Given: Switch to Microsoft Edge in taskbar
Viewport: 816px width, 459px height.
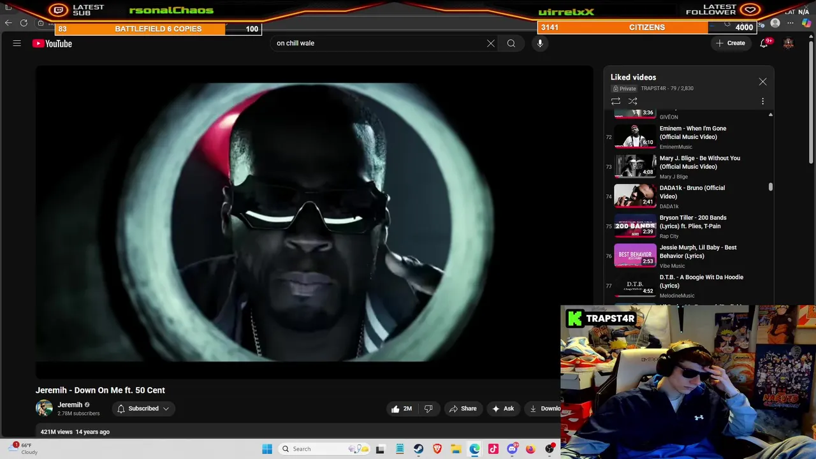Looking at the screenshot, I should pyautogui.click(x=475, y=449).
